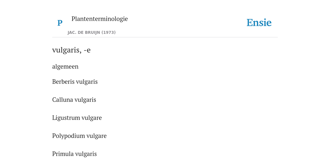Click the Primula vulgaris entry
This screenshot has width=330, height=165.
[x=74, y=154]
